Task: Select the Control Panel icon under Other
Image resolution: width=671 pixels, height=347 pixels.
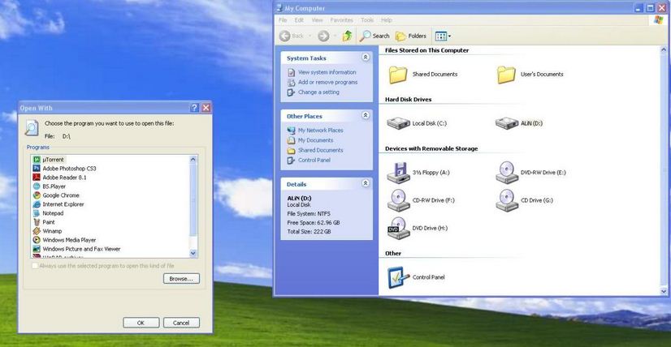Action: 398,277
